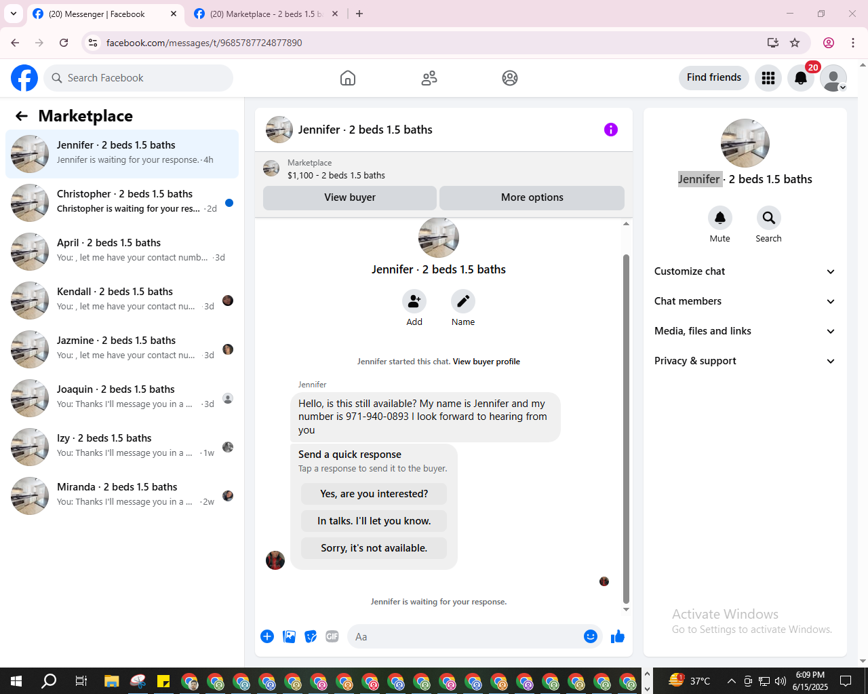Open the Chrome tab search dropdown
Image resolution: width=868 pixels, height=694 pixels.
pos(13,14)
